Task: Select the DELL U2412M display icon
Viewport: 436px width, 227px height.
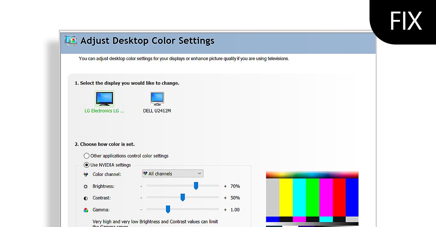Action: (157, 98)
